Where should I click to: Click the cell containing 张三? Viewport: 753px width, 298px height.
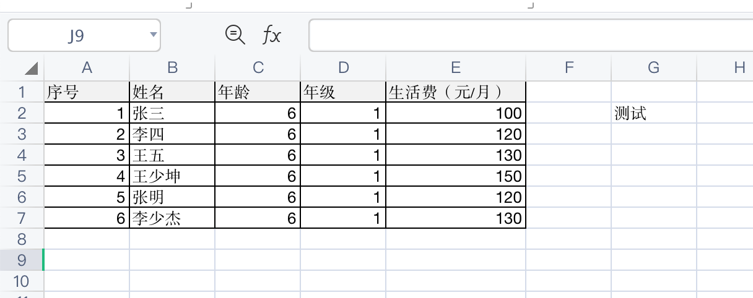coord(172,114)
